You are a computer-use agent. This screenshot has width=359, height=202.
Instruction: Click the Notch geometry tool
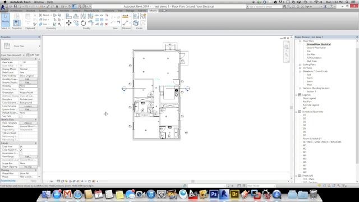pyautogui.click(x=44, y=15)
